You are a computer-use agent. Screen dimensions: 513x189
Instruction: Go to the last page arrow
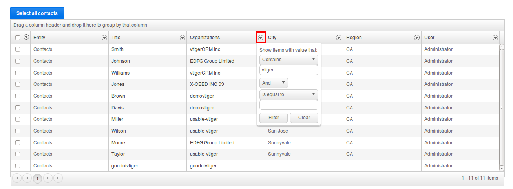pyautogui.click(x=58, y=178)
